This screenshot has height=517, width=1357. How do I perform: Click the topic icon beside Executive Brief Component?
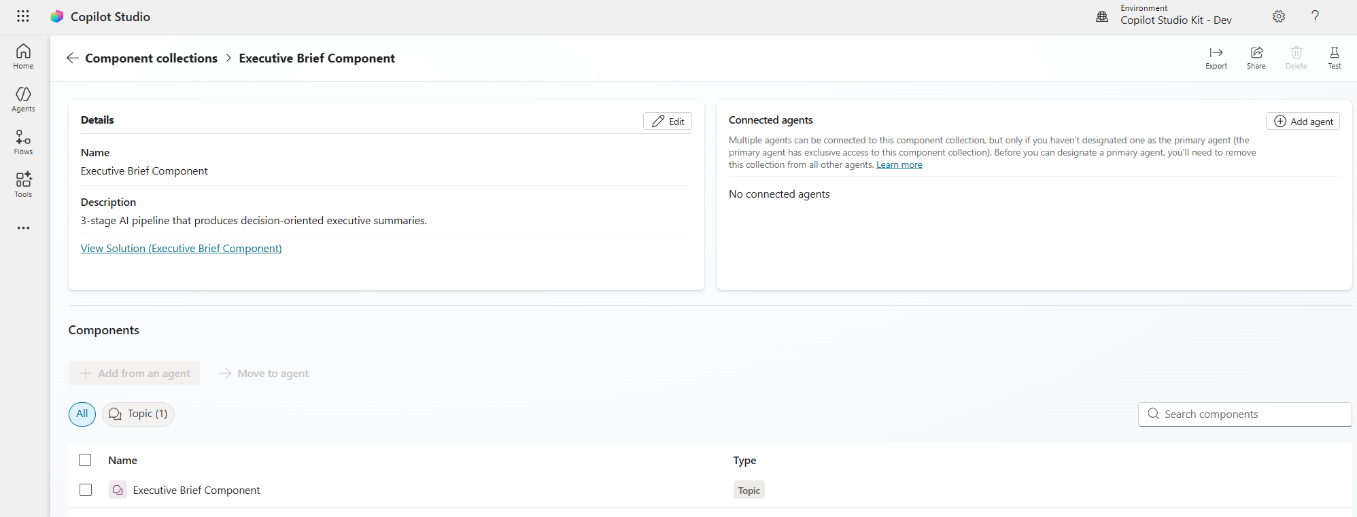click(118, 490)
